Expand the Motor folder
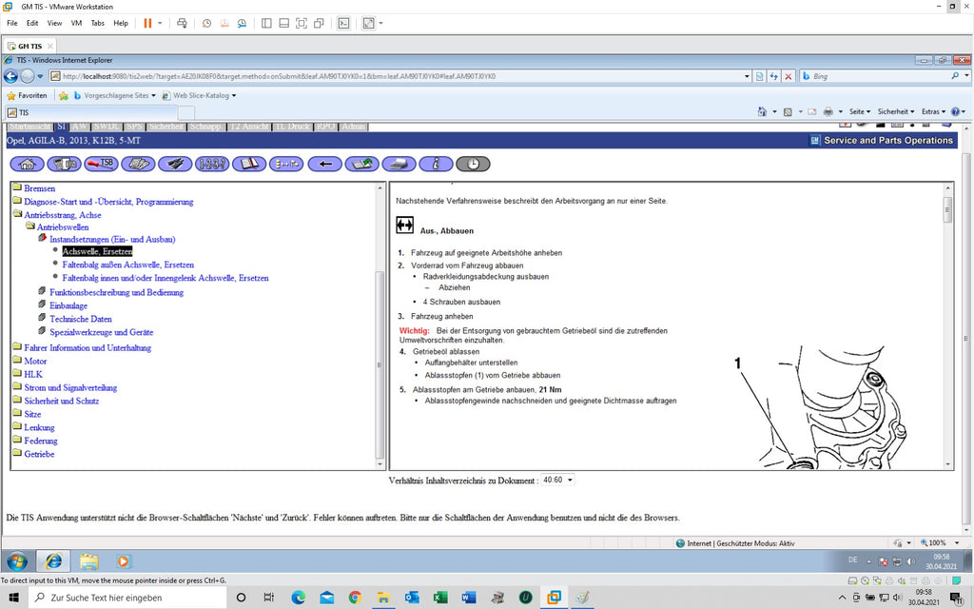This screenshot has width=974, height=609. click(17, 361)
